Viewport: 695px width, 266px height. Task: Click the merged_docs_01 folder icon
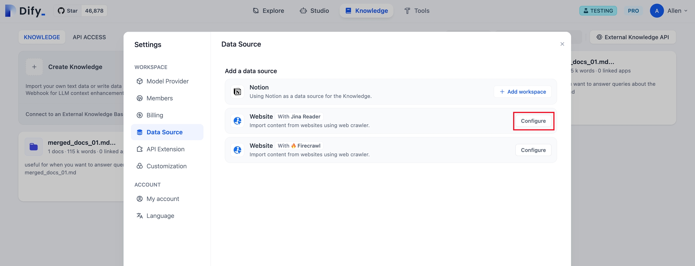33,147
